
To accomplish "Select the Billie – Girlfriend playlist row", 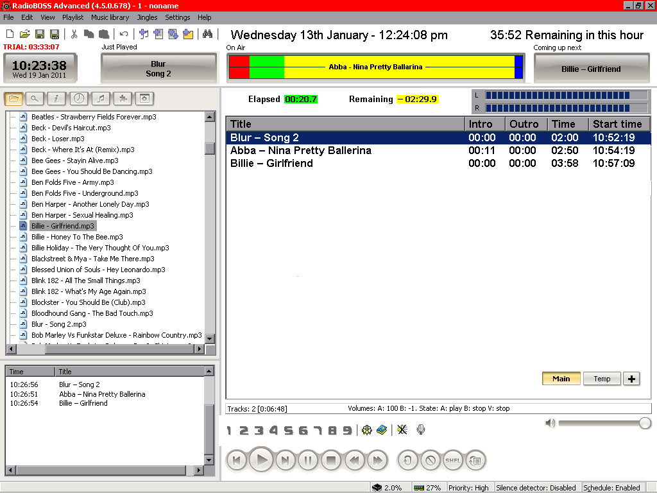I will (438, 164).
